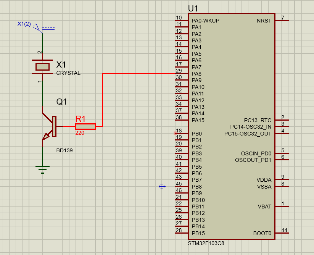Click the PC13_RTC pin 2 line
314x255 pixels.
pos(282,120)
